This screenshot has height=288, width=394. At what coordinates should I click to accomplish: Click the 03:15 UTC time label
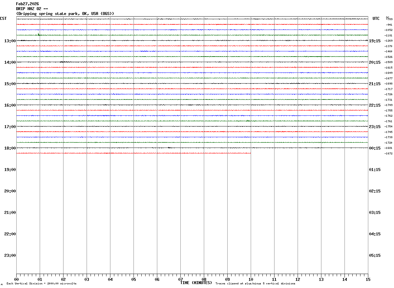(x=375, y=212)
